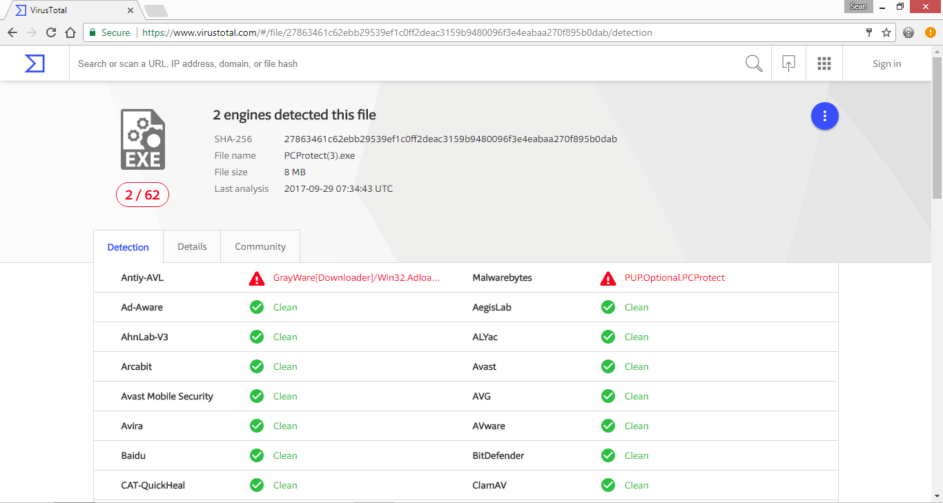
Task: Open the Chrome three-dot menu
Action: (929, 32)
